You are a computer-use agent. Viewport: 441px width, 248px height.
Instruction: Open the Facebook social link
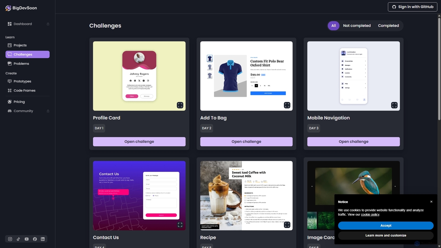[35, 239]
